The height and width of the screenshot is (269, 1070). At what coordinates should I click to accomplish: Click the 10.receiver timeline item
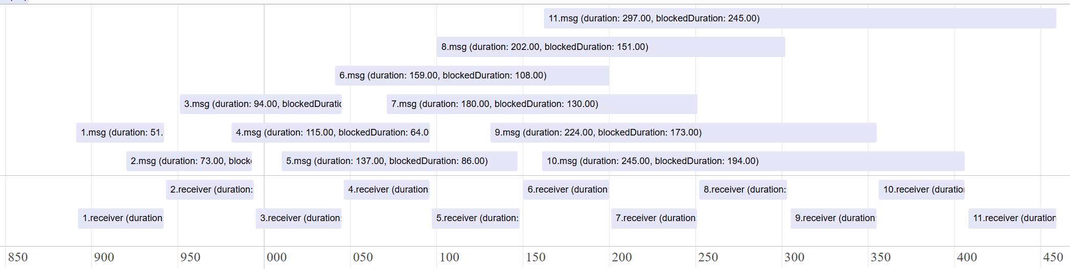pyautogui.click(x=922, y=190)
